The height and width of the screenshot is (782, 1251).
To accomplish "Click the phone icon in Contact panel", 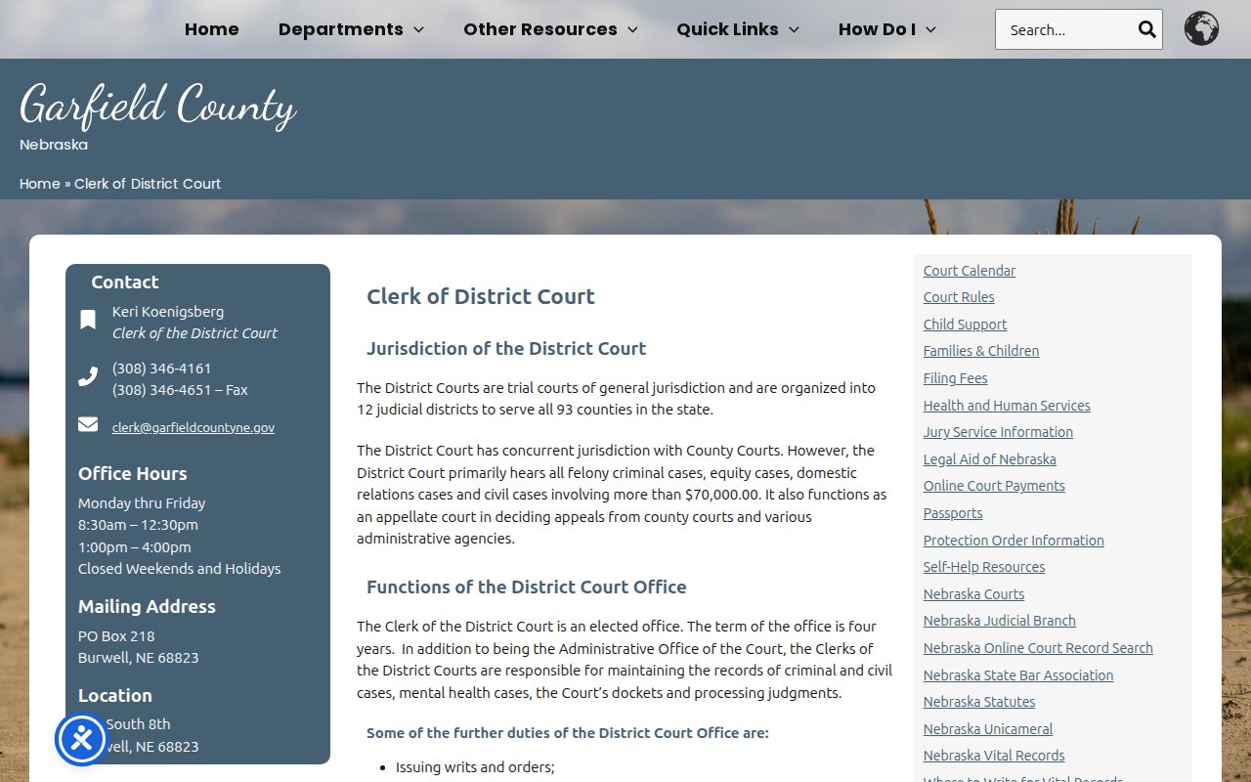I will [x=88, y=376].
